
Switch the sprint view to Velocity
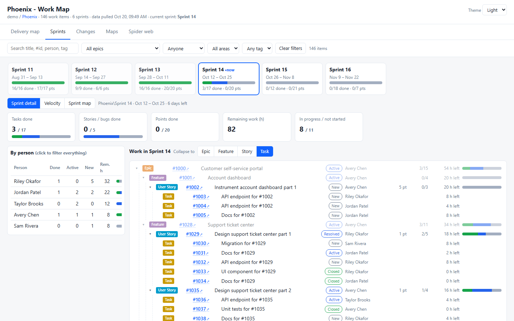[x=52, y=103]
